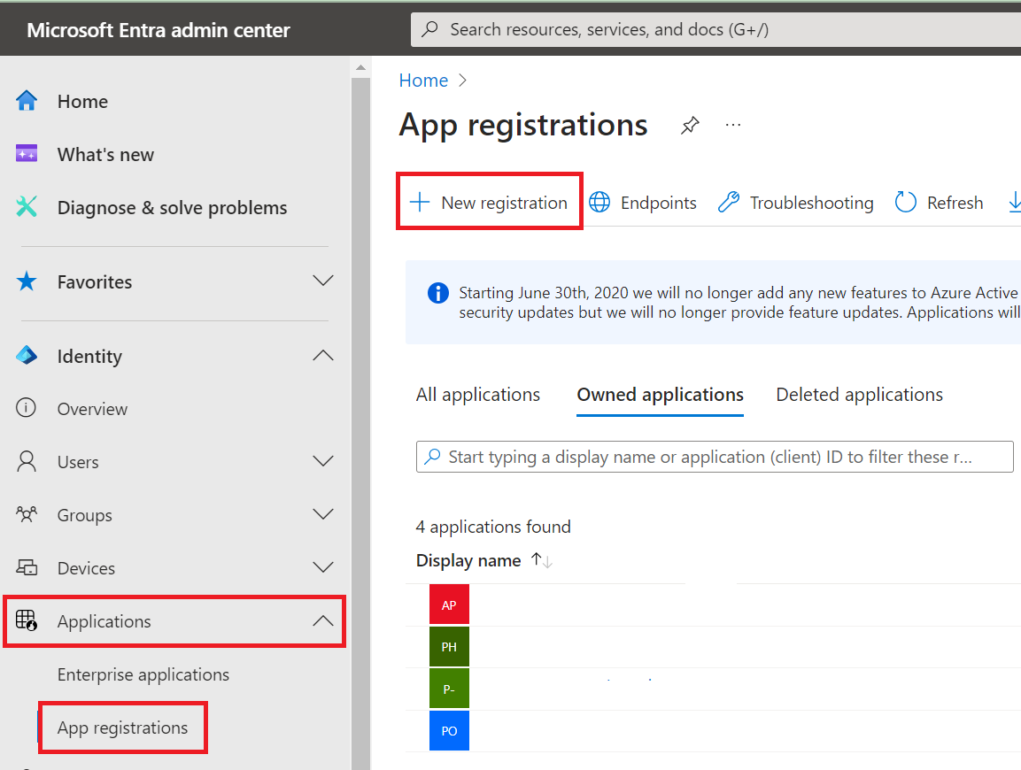Open the red AP application tile

[x=449, y=604]
